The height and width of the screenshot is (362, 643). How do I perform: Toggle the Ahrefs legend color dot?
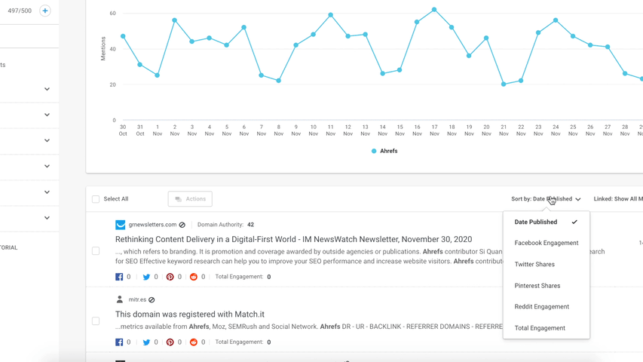(x=374, y=151)
